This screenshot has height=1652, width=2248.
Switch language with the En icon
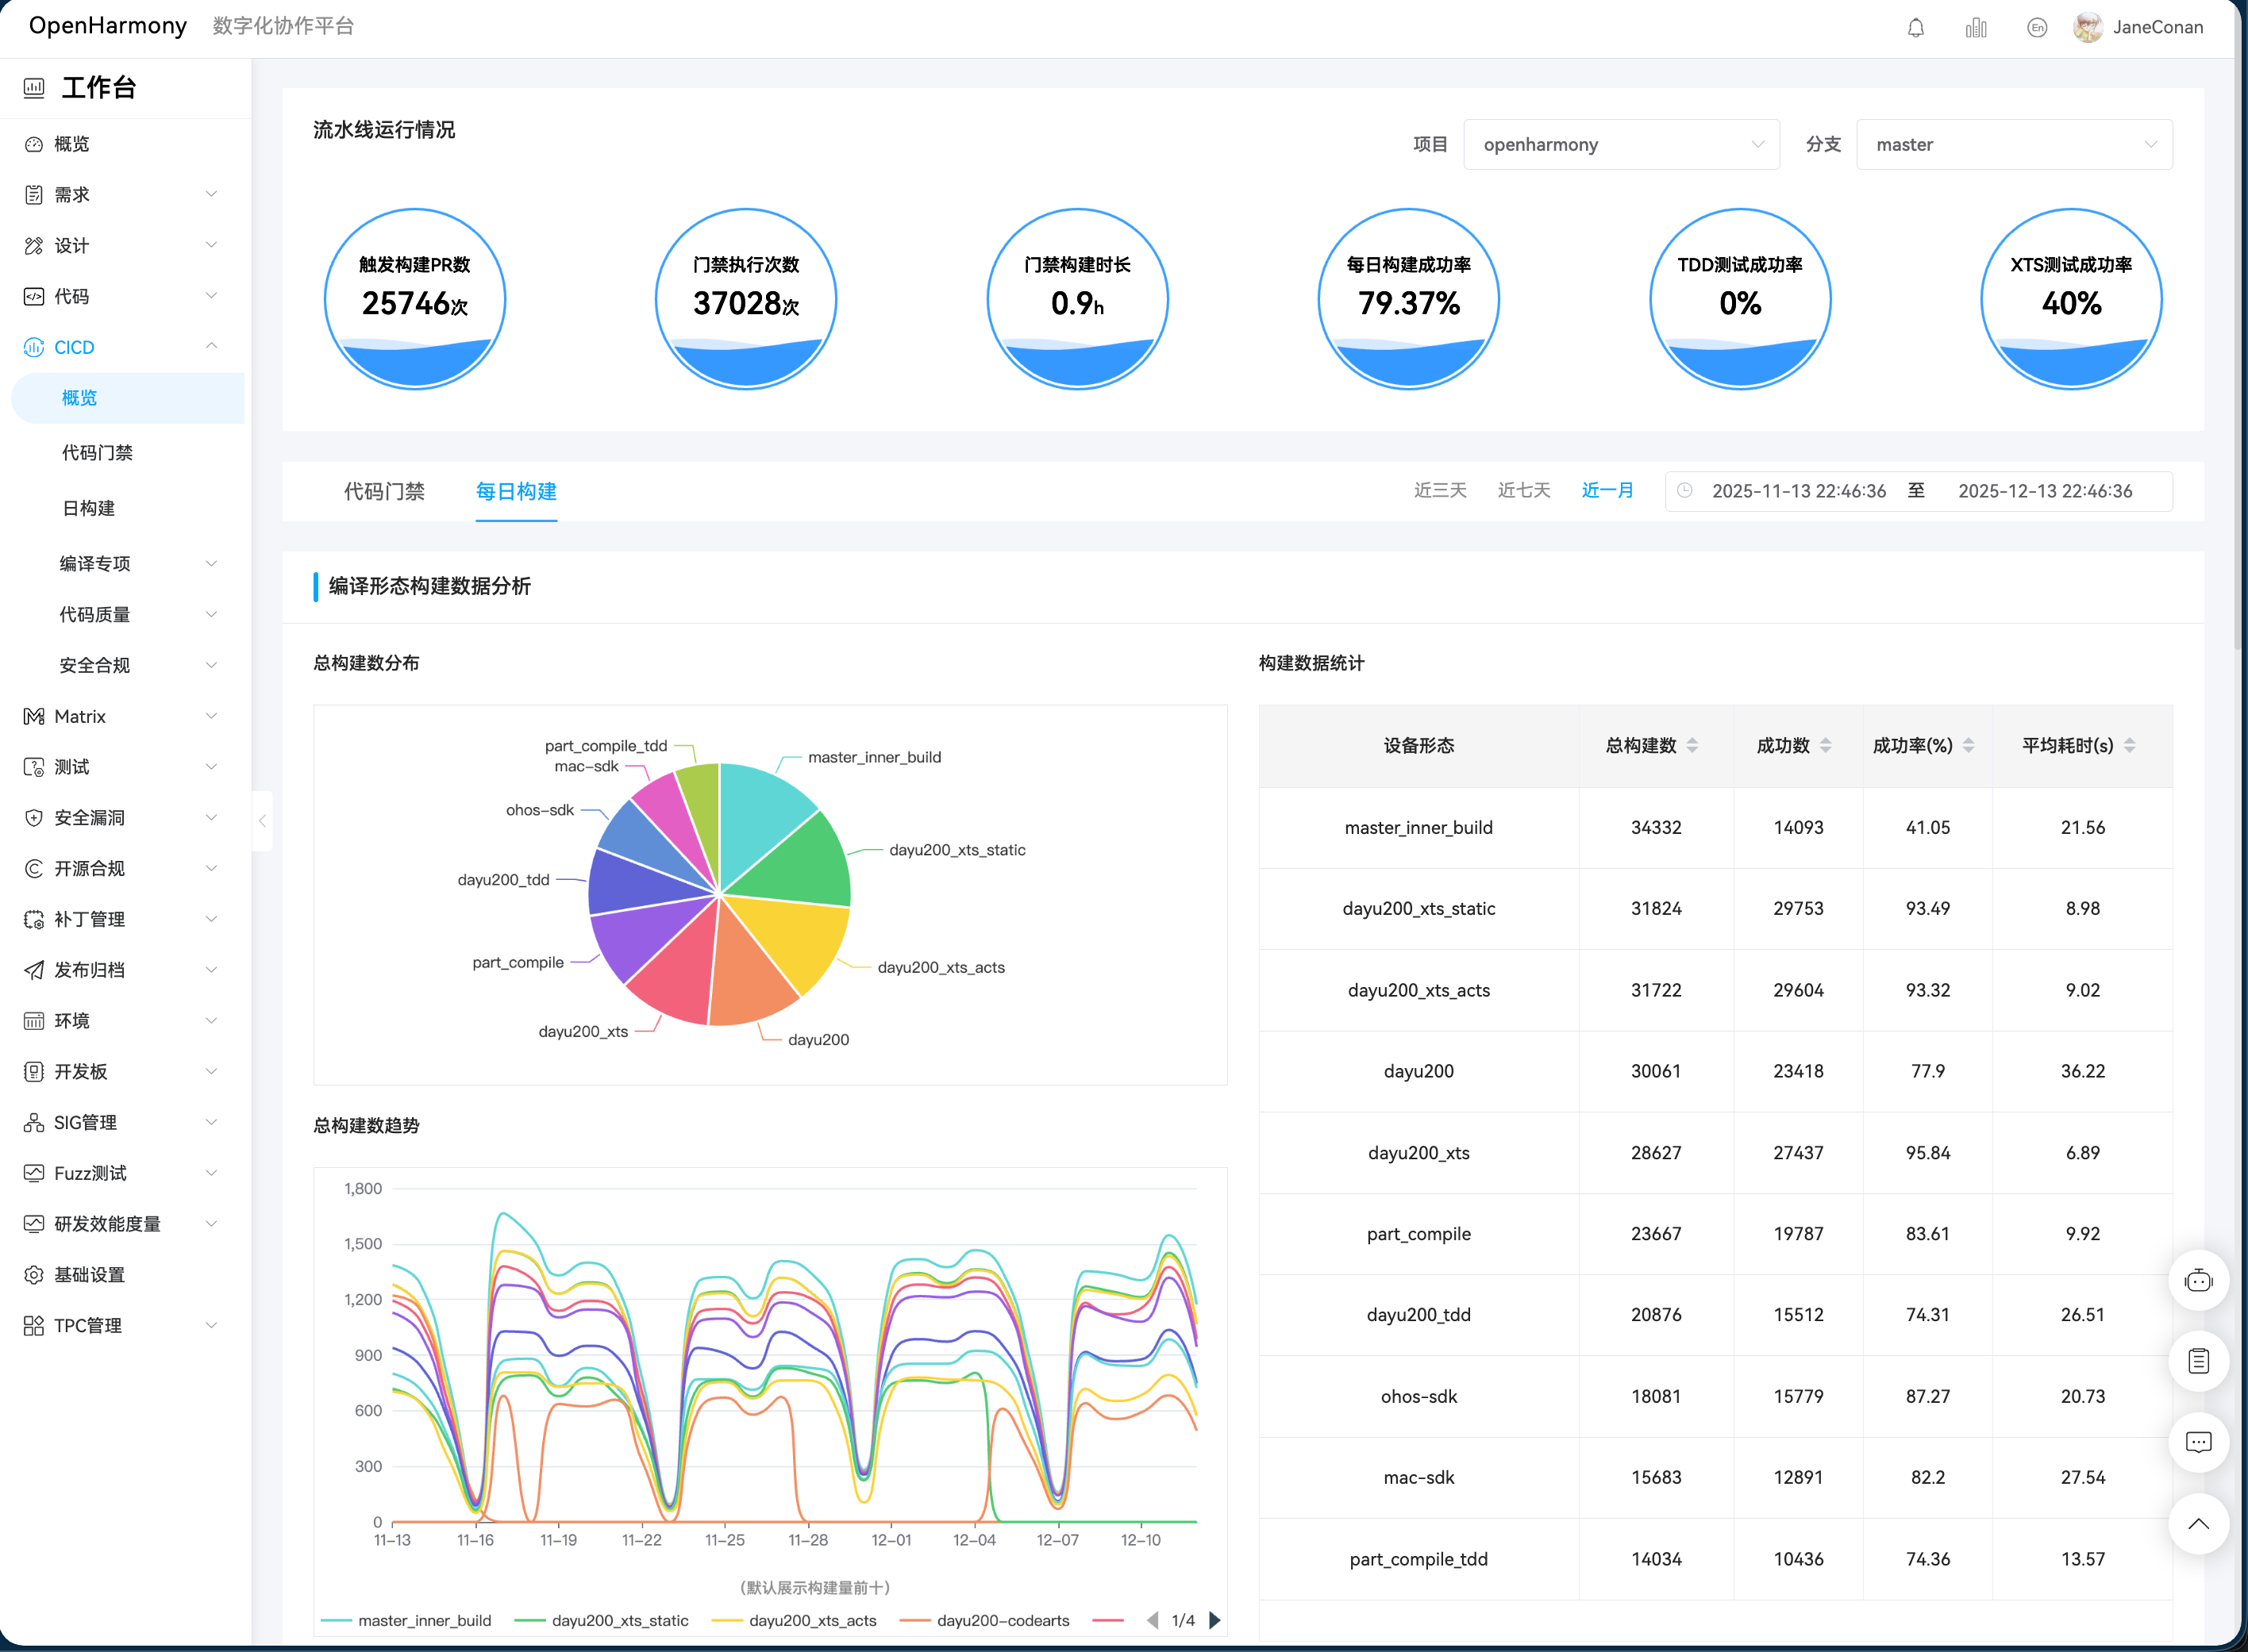[x=2036, y=28]
